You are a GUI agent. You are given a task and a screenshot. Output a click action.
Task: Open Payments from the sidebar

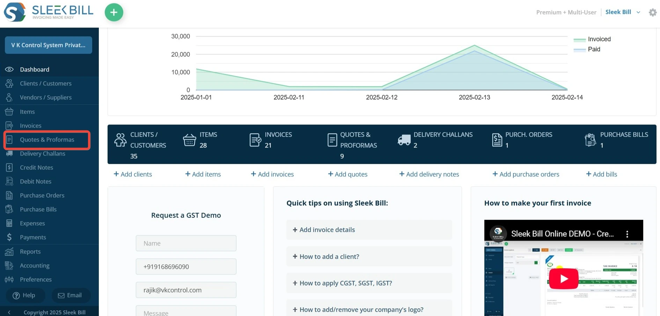click(x=33, y=237)
